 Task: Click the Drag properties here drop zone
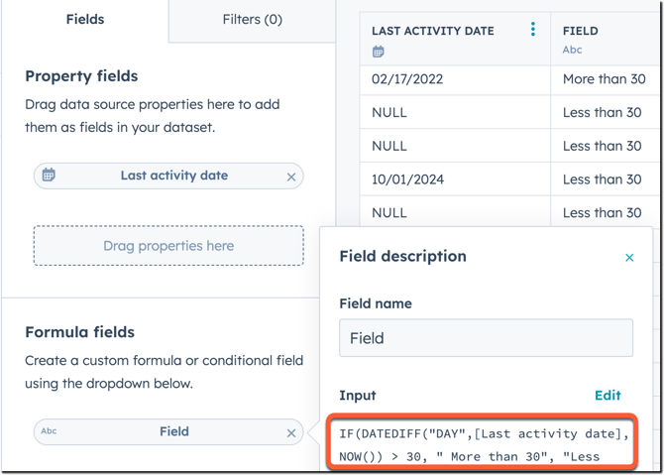tap(168, 246)
